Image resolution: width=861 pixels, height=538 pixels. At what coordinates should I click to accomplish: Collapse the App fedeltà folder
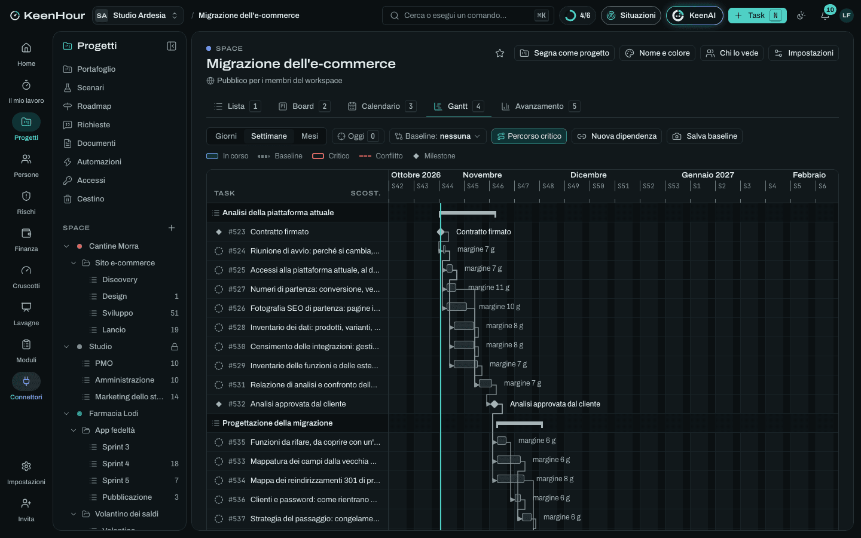click(x=74, y=430)
